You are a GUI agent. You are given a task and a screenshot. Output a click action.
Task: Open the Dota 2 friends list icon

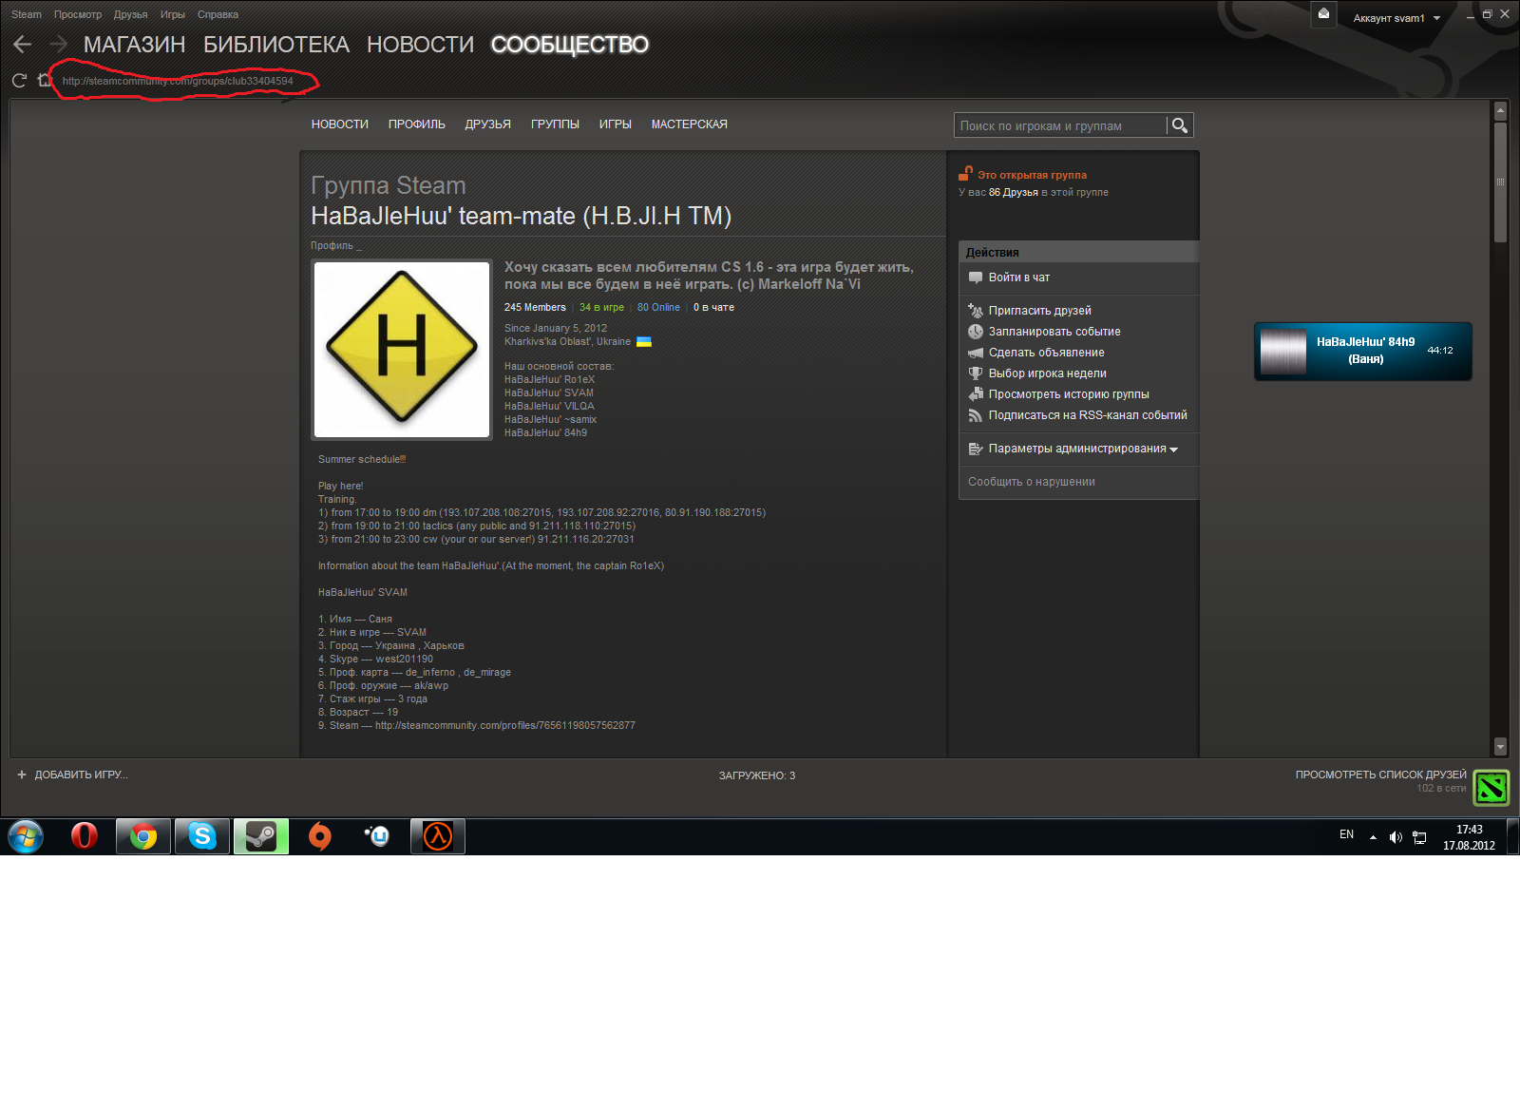click(1491, 787)
